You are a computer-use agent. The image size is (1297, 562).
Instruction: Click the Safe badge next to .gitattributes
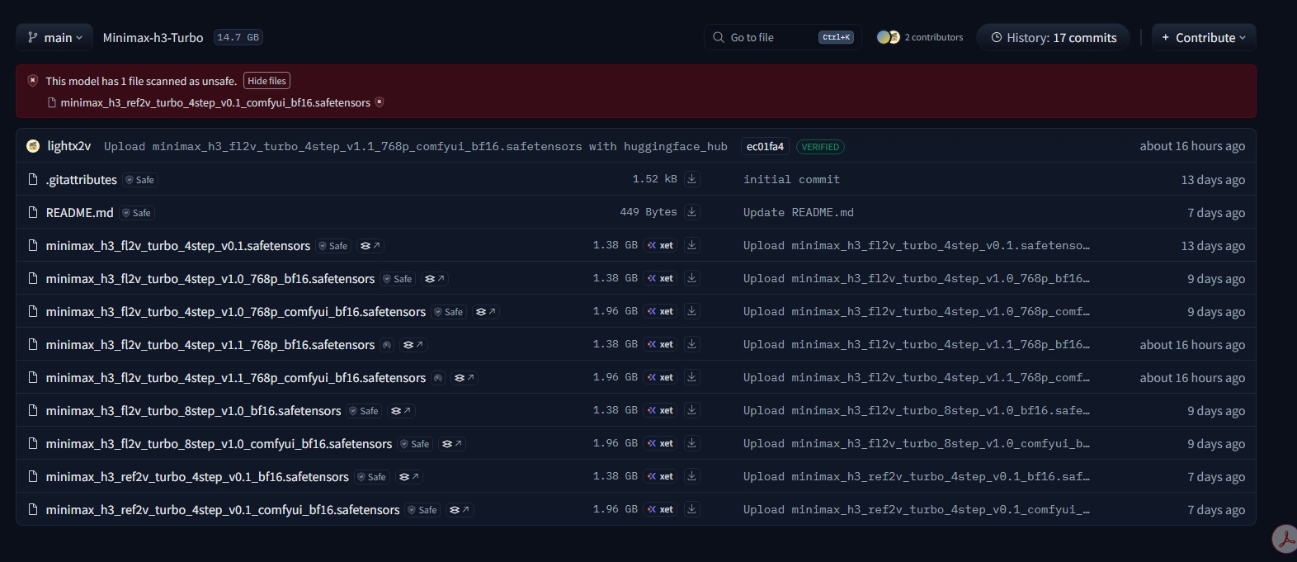coord(139,180)
